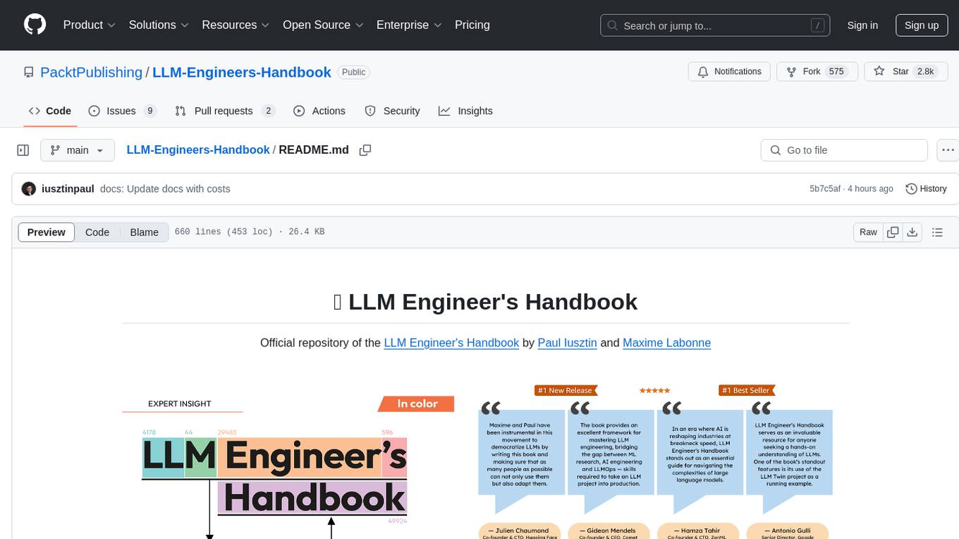Copy the raw file contents
The width and height of the screenshot is (959, 539).
click(893, 232)
